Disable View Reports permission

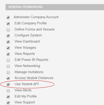point(8,54)
